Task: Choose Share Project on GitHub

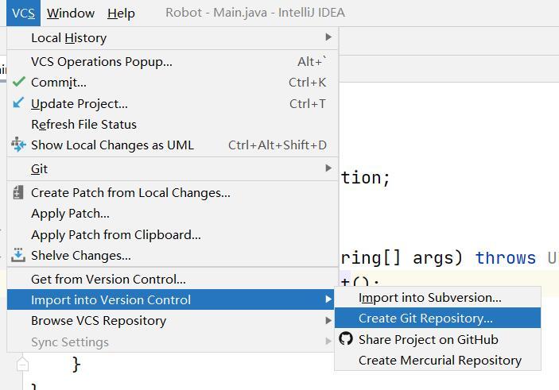Action: (x=438, y=339)
